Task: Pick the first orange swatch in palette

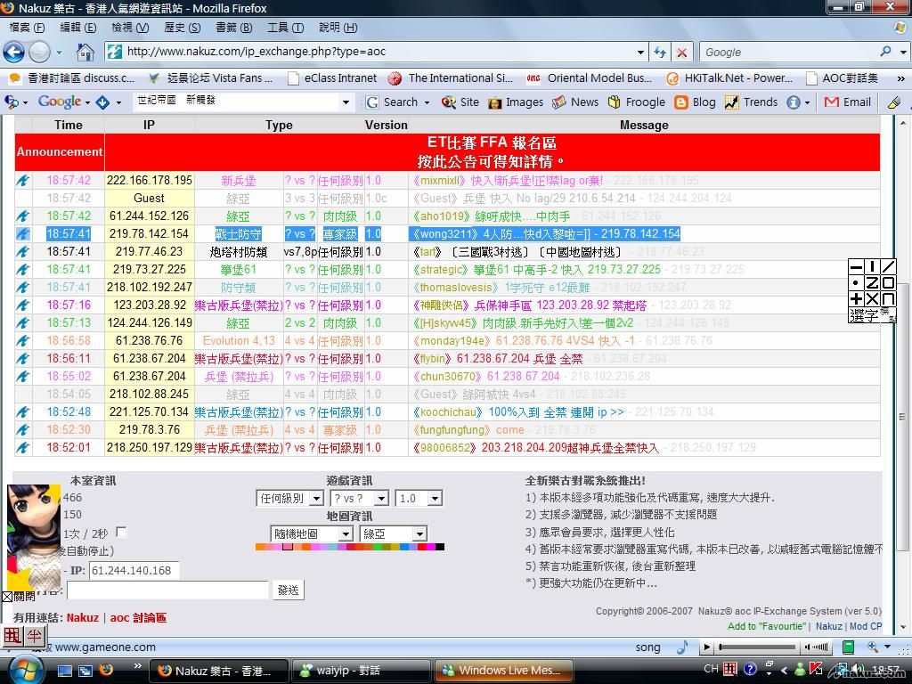Action: [x=260, y=547]
